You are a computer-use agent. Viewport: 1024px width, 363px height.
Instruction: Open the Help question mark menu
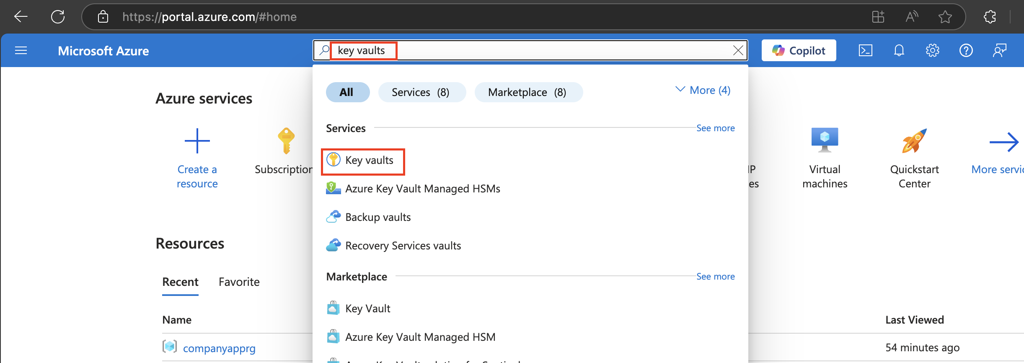point(966,51)
